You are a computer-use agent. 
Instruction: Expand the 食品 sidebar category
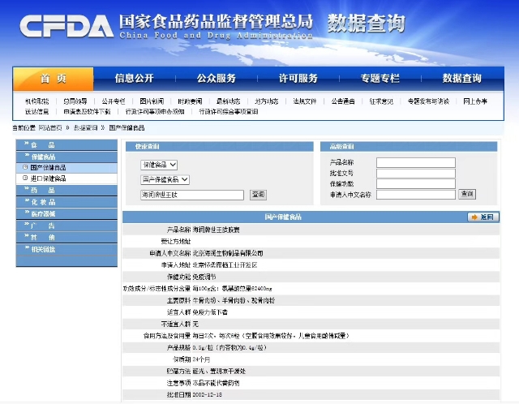pyautogui.click(x=66, y=145)
